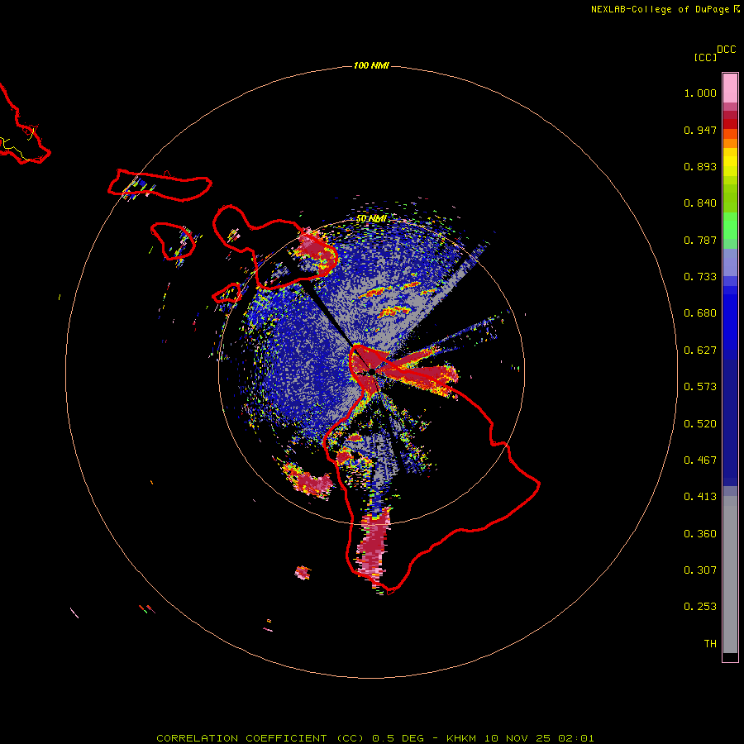Select the 0.307 scale value
This screenshot has height=744, width=744.
700,570
